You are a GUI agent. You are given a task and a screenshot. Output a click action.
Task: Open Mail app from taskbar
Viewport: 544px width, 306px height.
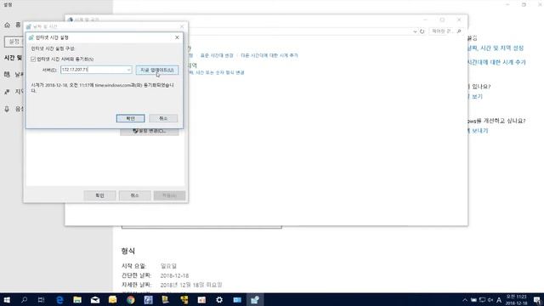(95, 300)
